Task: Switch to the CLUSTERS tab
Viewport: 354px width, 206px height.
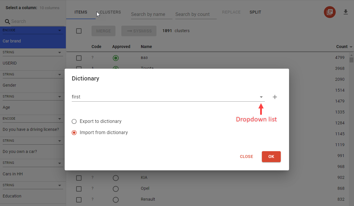Action: click(110, 12)
